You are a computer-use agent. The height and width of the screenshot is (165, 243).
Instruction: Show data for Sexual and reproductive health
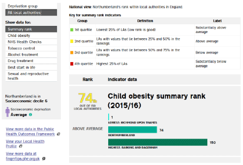[31, 76]
